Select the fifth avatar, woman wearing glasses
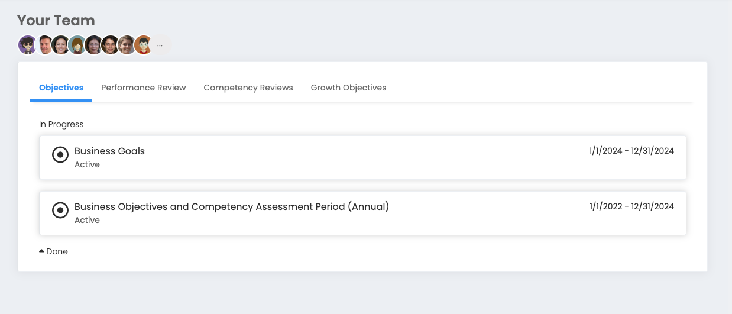Screen dimensions: 732x314 tap(94, 45)
